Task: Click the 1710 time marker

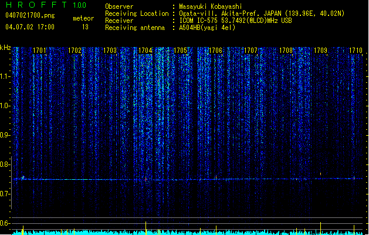Action: pyautogui.click(x=356, y=51)
